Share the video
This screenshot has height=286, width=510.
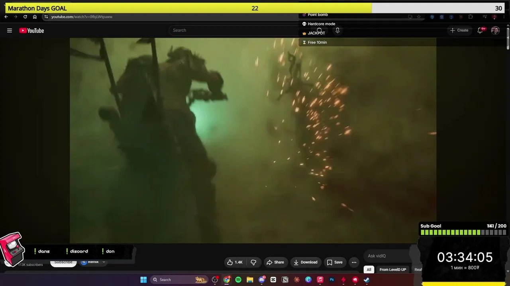click(275, 262)
